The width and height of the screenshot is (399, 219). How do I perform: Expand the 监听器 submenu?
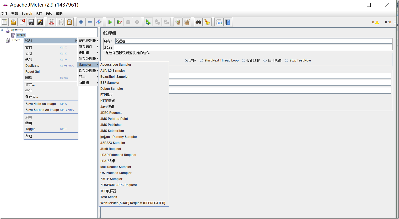coord(88,83)
